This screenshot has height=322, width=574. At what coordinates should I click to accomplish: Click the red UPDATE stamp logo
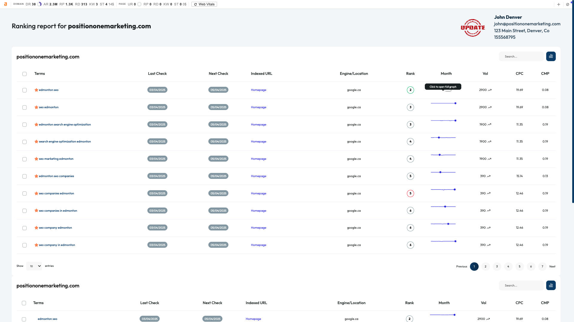pyautogui.click(x=473, y=28)
